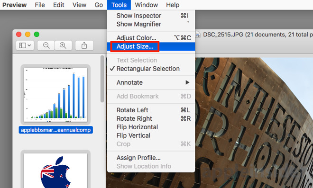Image resolution: width=313 pixels, height=188 pixels.
Task: Click the zoom out magnifier icon
Action: click(46, 45)
